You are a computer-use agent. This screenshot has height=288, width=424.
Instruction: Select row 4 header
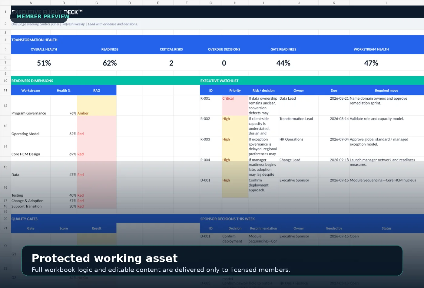(x=5, y=40)
